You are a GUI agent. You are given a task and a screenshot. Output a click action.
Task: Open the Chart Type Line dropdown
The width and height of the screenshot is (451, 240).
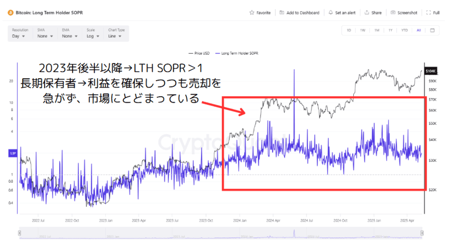(x=115, y=36)
